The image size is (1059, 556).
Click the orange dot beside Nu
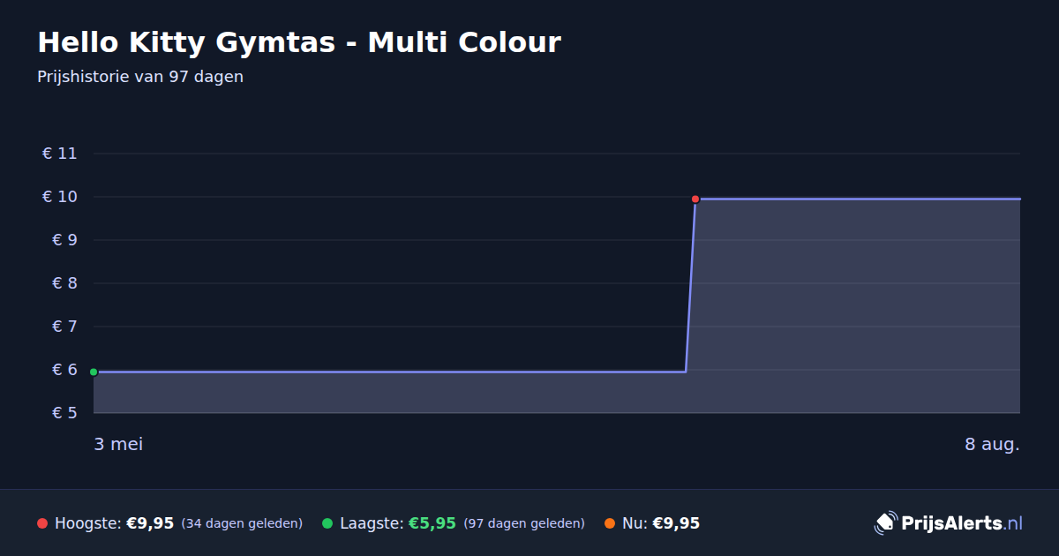point(610,523)
